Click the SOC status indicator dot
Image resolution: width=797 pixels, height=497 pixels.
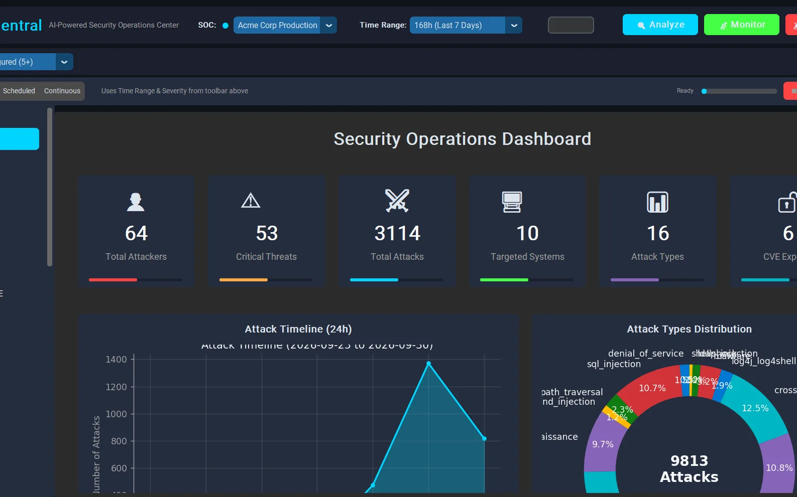225,26
